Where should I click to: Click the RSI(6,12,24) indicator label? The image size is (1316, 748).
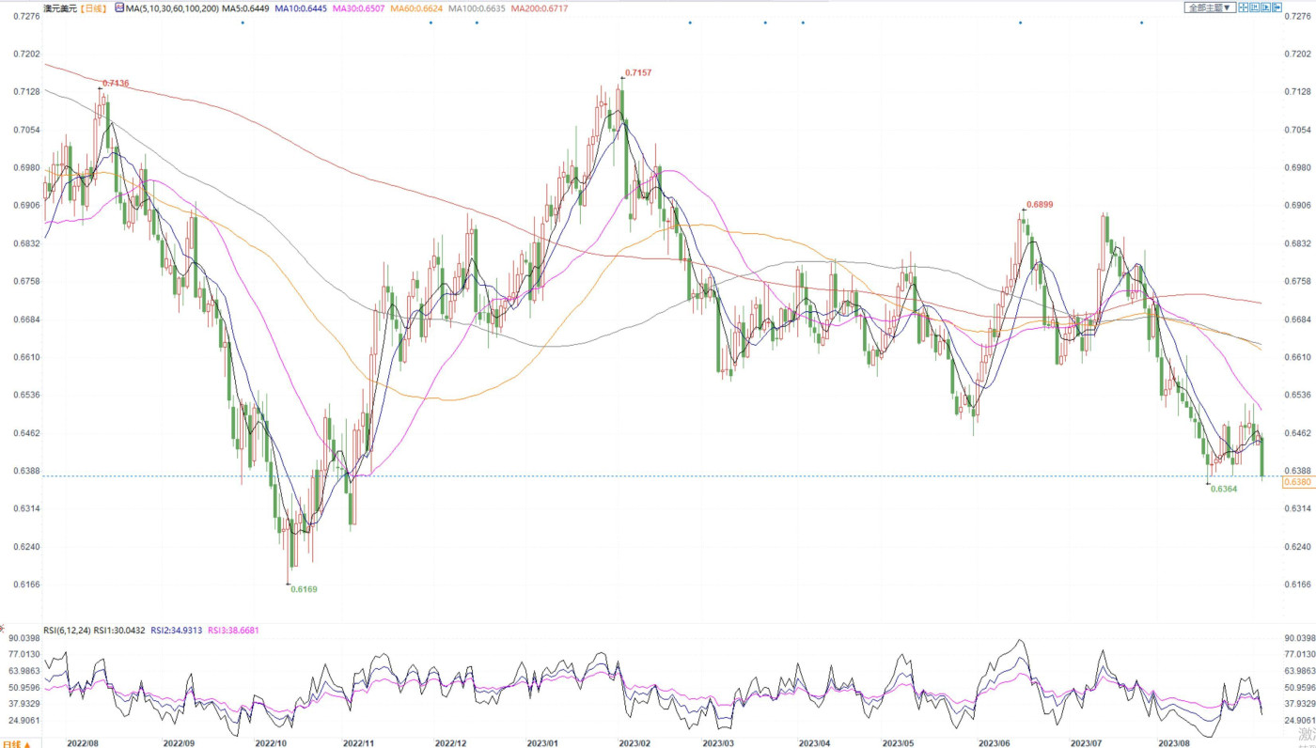[x=67, y=631]
